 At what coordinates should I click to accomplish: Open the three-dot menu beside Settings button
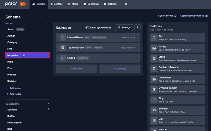137,27
